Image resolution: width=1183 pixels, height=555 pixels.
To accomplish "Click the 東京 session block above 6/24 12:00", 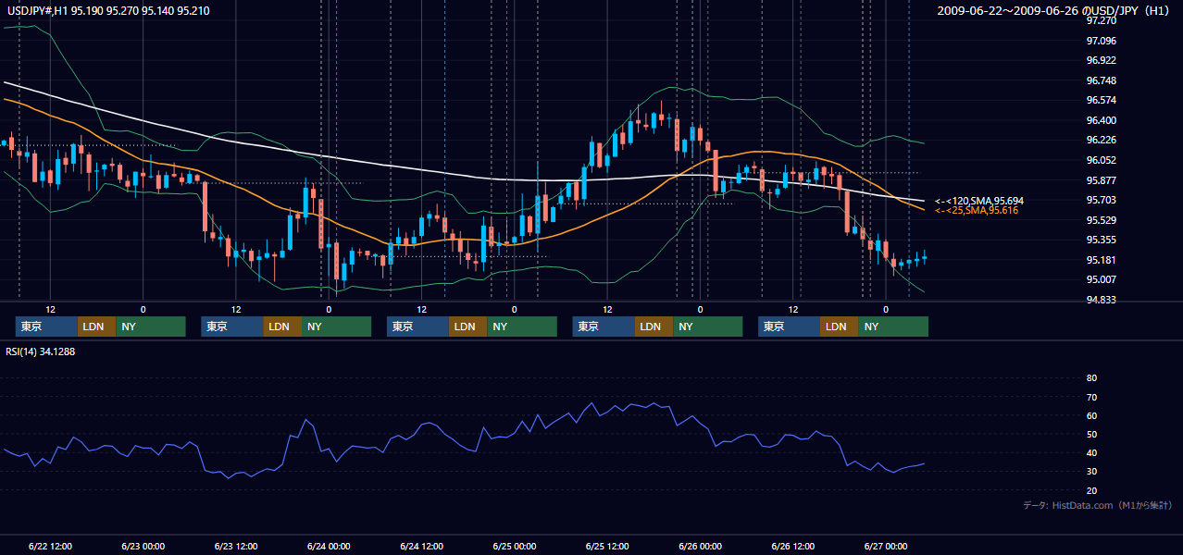I will tap(418, 327).
